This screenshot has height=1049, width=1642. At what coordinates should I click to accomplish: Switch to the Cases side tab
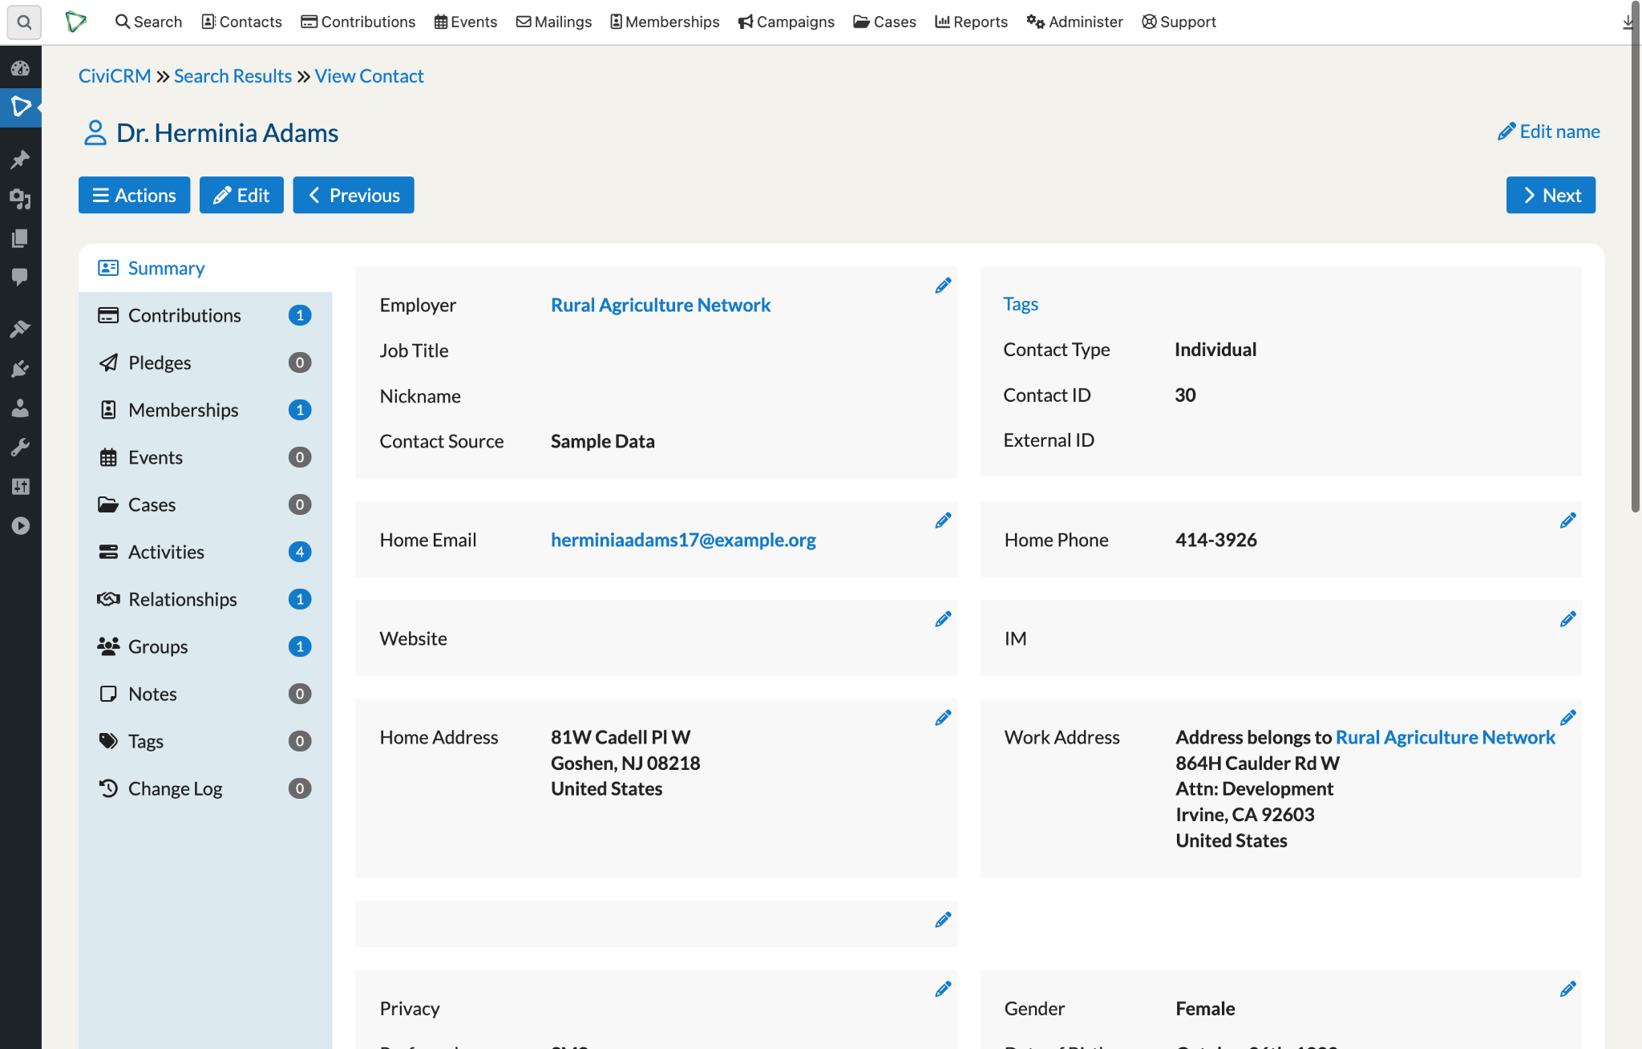pyautogui.click(x=205, y=504)
